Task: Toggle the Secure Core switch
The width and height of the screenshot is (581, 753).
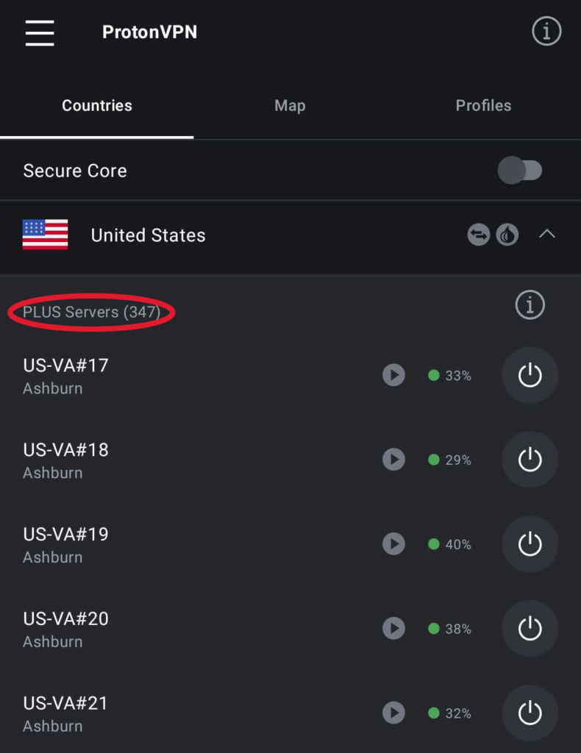Action: coord(520,171)
